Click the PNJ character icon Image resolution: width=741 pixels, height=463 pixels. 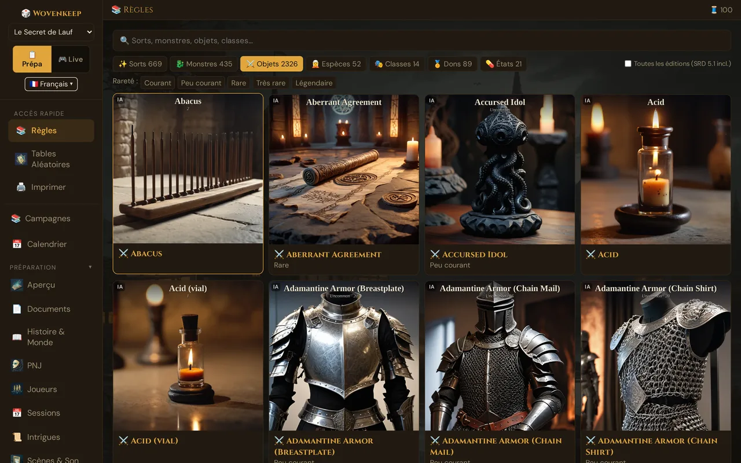(x=17, y=365)
